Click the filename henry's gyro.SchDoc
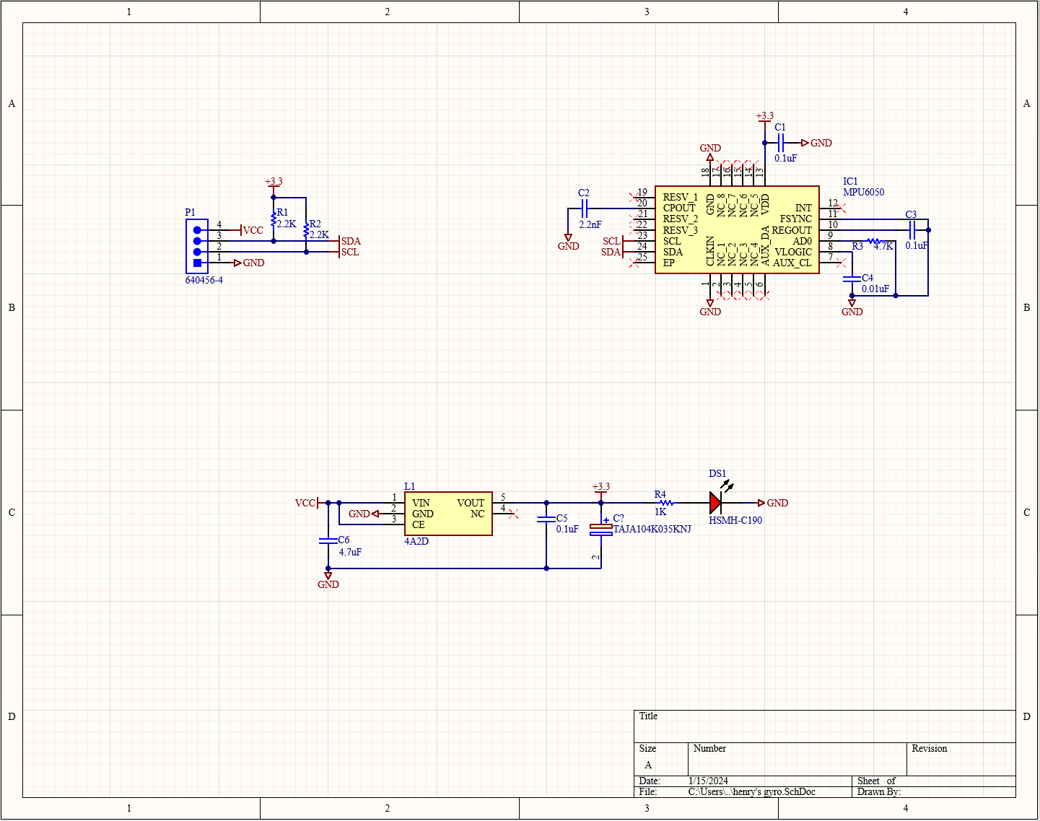Viewport: 1040px width, 821px height. [751, 791]
